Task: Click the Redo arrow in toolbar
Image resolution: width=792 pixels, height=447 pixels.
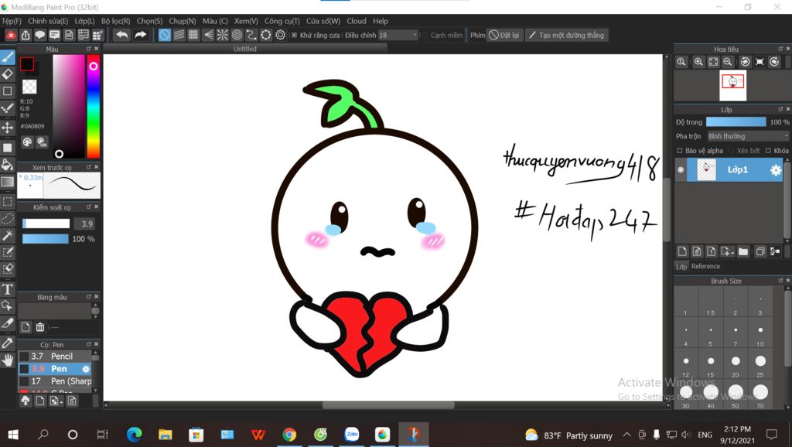Action: (141, 35)
